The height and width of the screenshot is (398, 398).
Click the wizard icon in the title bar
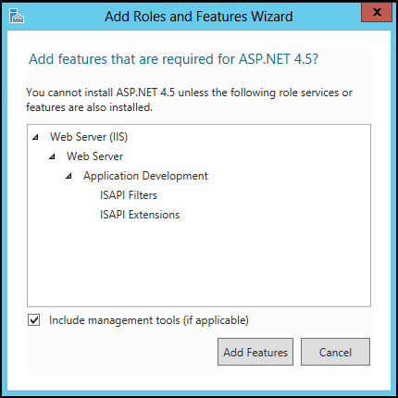click(16, 16)
